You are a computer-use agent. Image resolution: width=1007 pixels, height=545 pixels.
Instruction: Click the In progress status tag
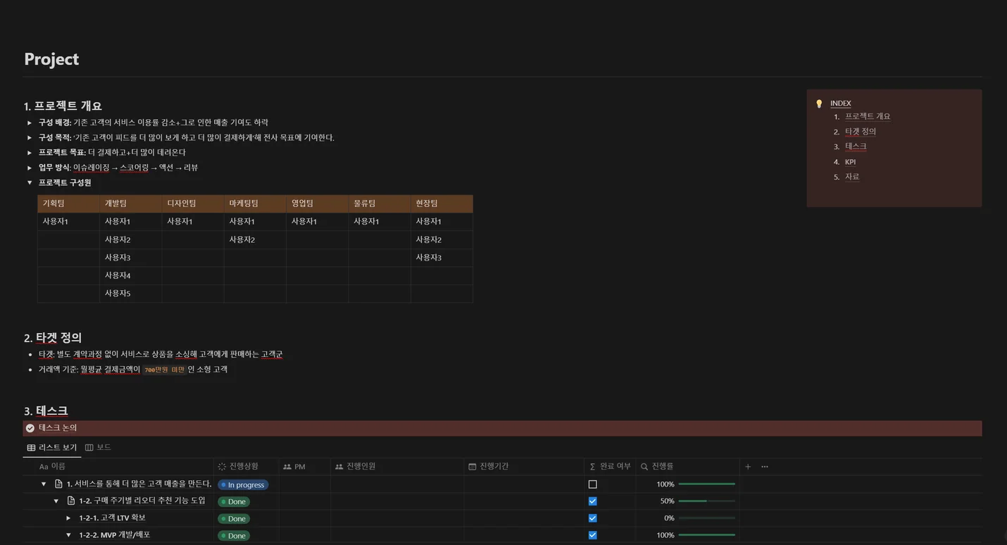243,484
